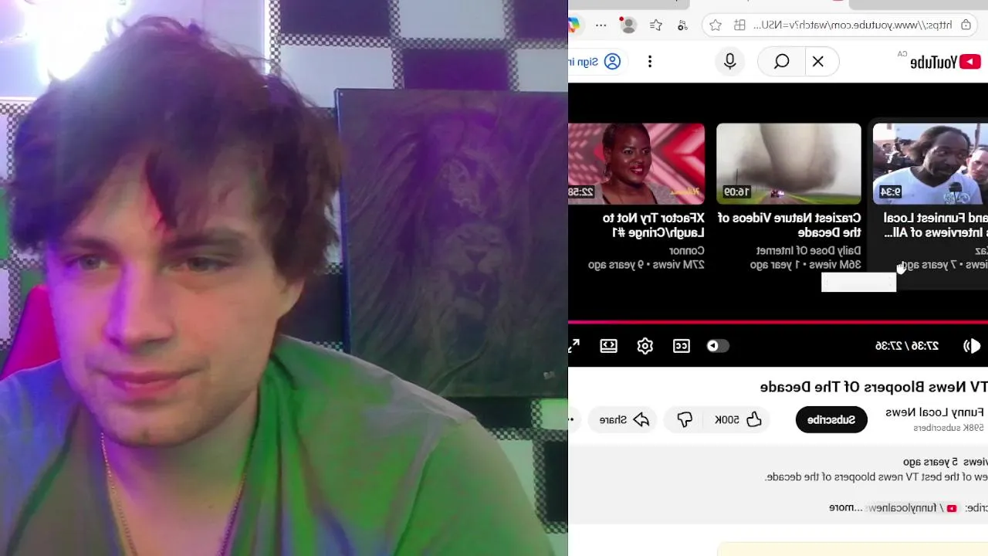988x556 pixels.
Task: Click the search magnifier button
Action: tap(781, 62)
